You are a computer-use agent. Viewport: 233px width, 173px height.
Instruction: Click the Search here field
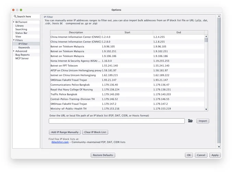(26, 16)
